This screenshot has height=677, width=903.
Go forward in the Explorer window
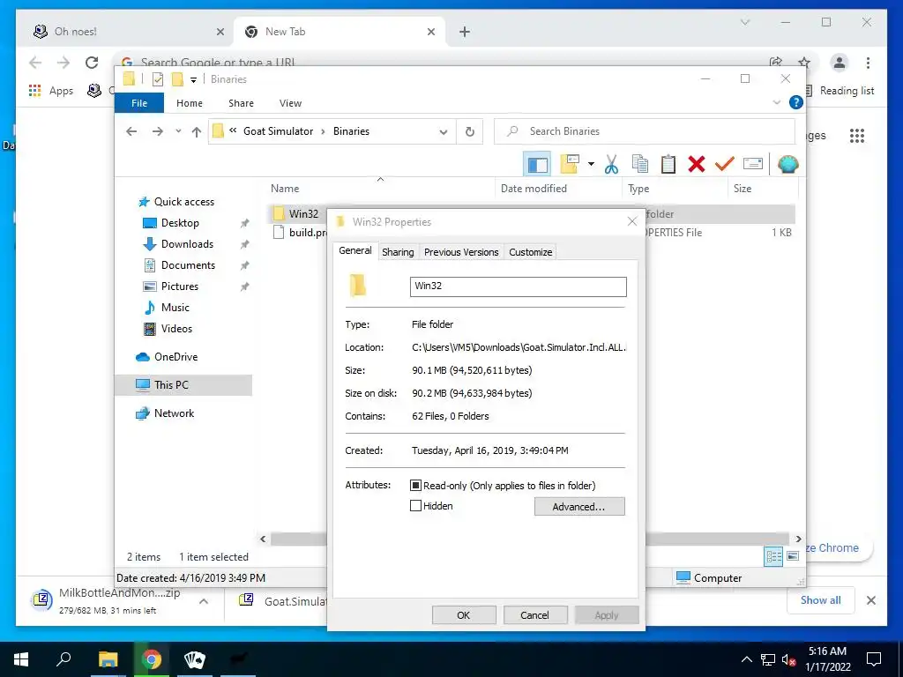point(157,131)
